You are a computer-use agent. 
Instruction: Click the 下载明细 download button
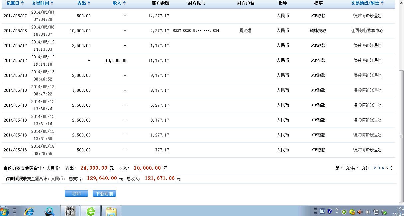click(x=104, y=194)
